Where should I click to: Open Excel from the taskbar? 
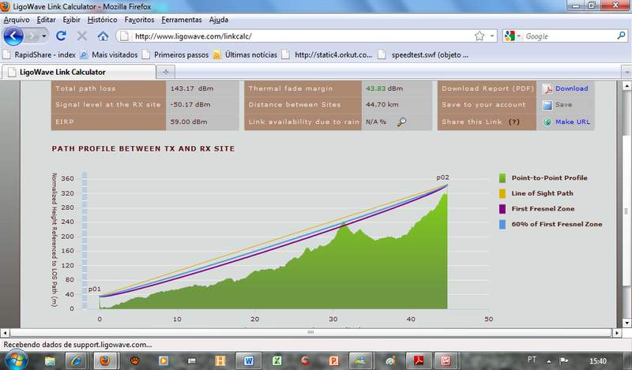pos(277,361)
